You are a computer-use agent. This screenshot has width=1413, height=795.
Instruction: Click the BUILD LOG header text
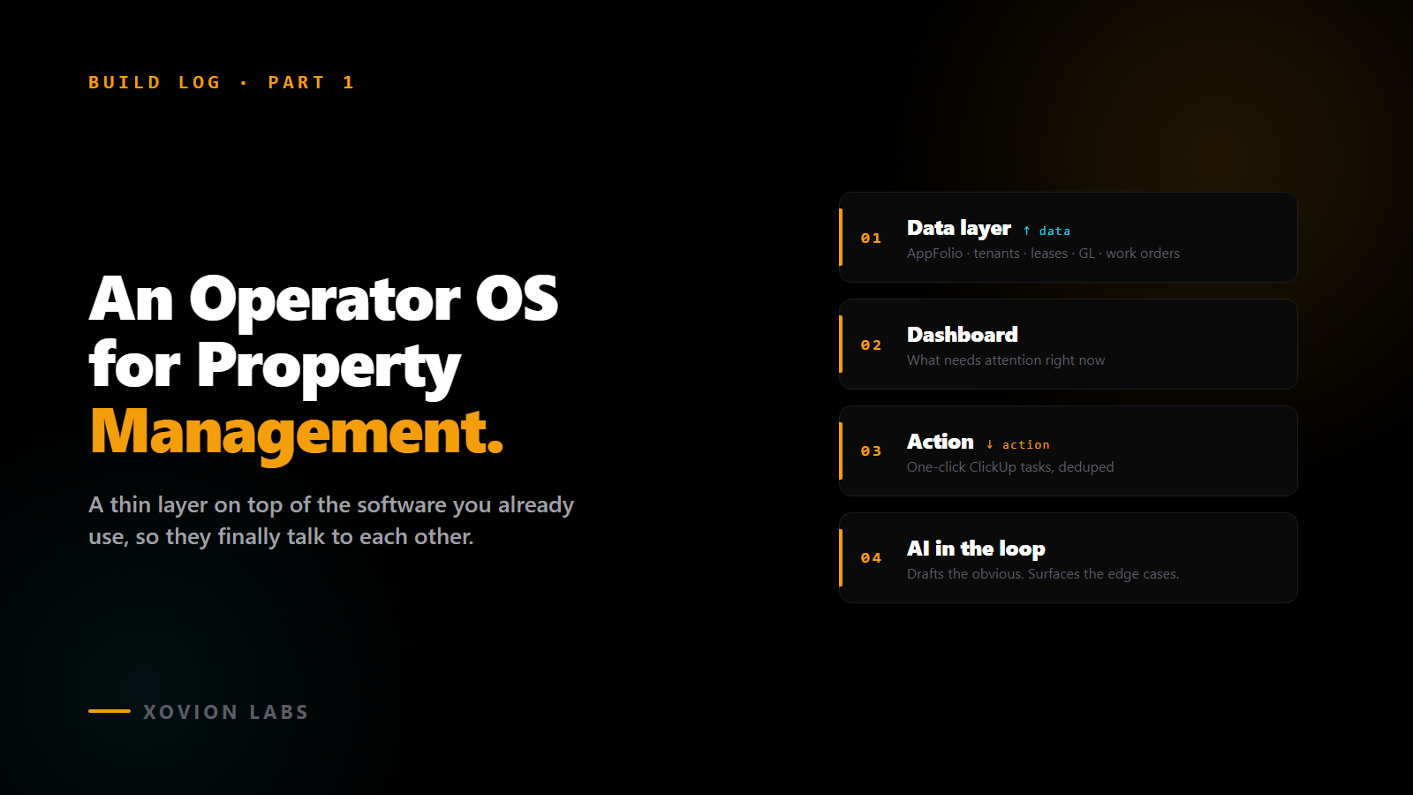(155, 83)
